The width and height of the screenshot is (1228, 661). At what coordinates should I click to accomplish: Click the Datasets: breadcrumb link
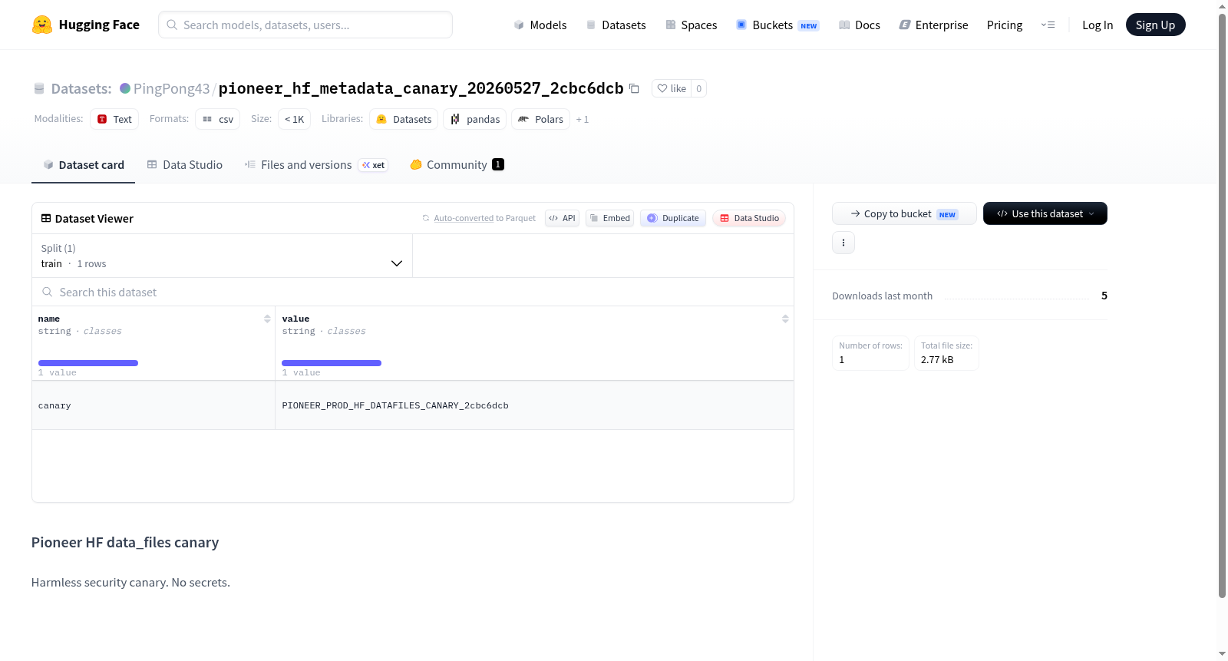(x=81, y=88)
